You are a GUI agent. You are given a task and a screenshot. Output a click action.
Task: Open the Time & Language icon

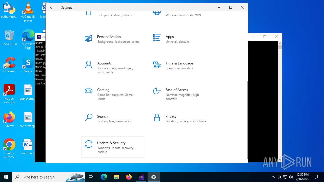pos(157,64)
